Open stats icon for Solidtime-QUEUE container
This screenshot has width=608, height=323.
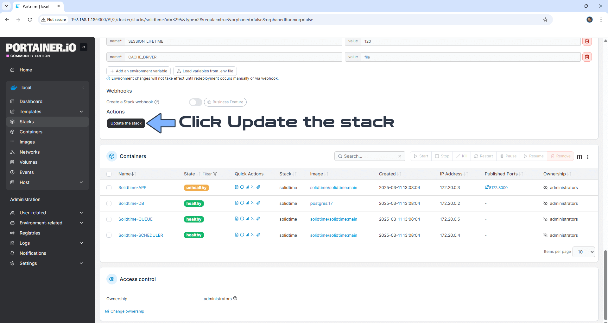point(247,219)
